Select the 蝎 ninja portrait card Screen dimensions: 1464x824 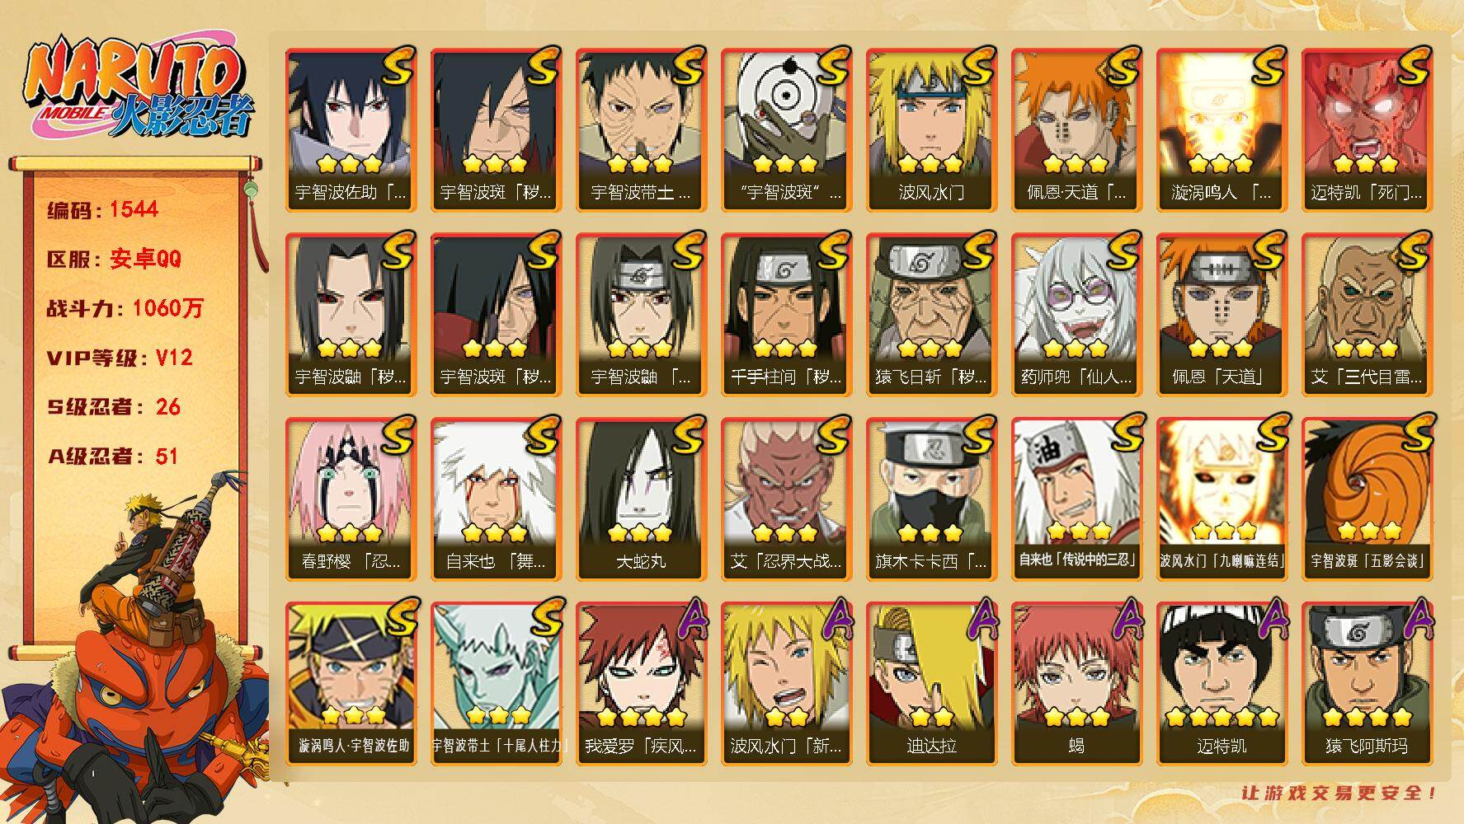point(1076,684)
